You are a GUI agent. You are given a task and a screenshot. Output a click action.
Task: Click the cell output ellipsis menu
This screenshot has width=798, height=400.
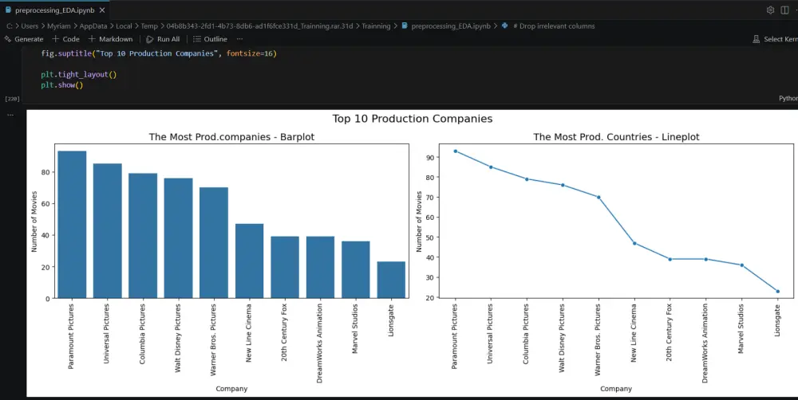10,115
